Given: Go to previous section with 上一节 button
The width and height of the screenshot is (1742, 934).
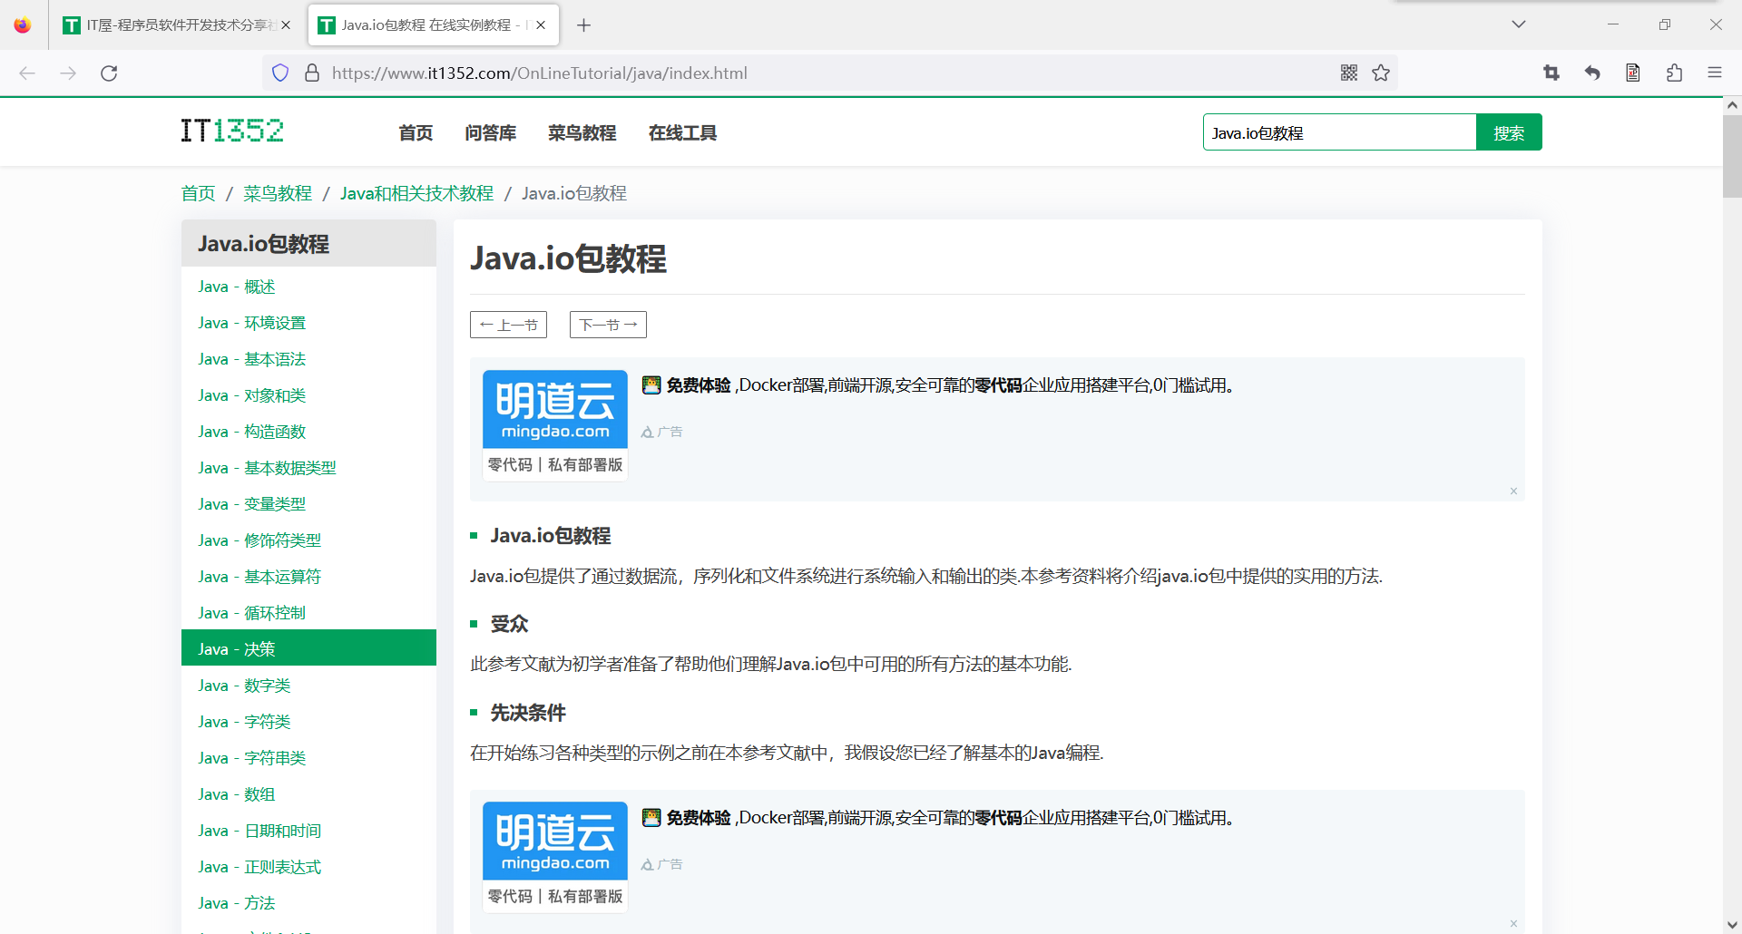Looking at the screenshot, I should 508,325.
